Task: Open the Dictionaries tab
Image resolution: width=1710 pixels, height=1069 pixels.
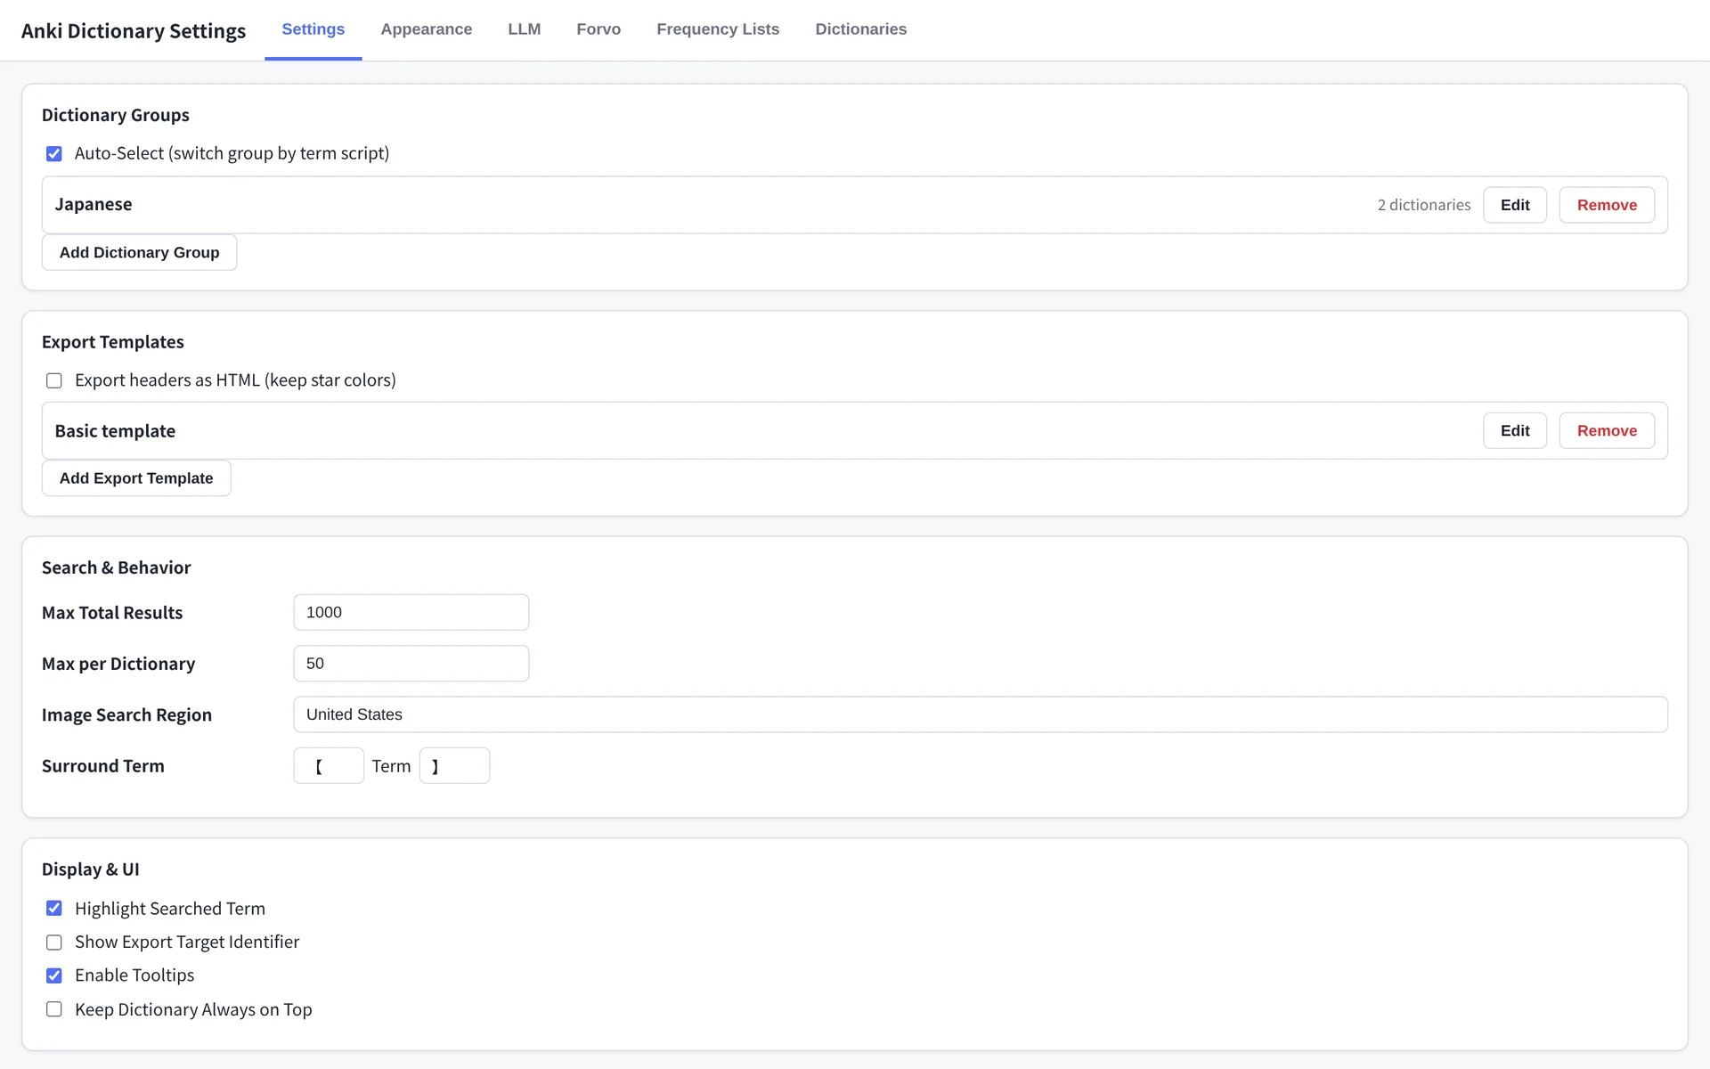Action: click(x=860, y=29)
